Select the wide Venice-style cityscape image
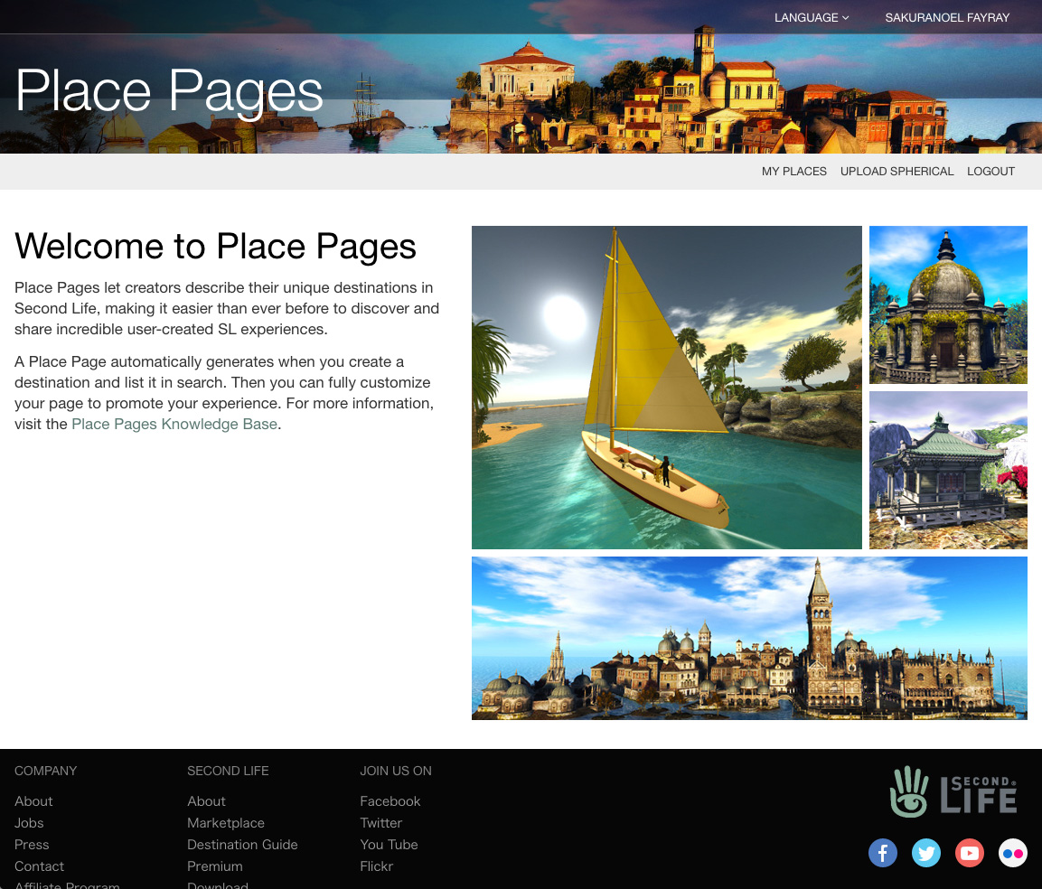The width and height of the screenshot is (1042, 889). click(x=749, y=638)
